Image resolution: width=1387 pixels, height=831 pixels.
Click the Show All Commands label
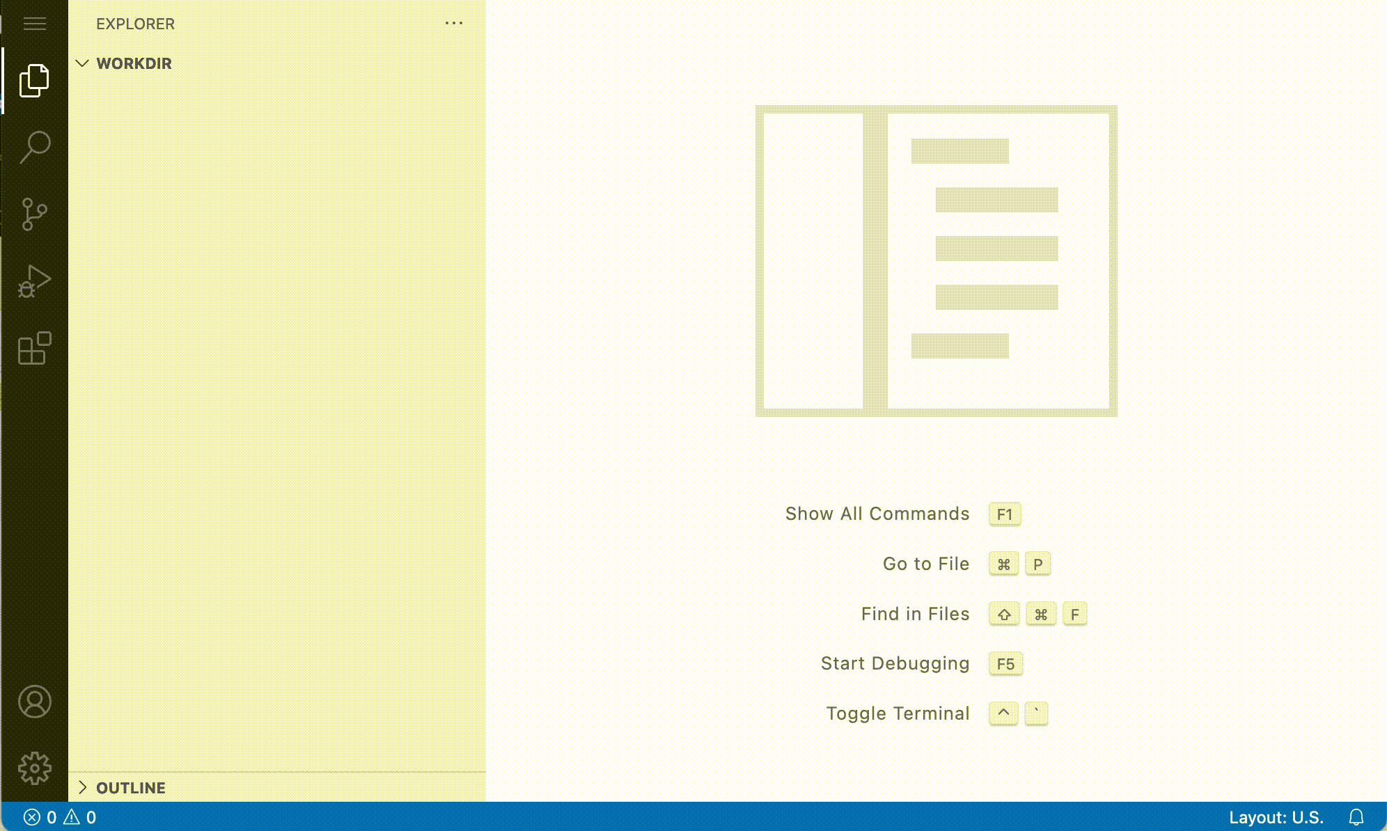[877, 514]
